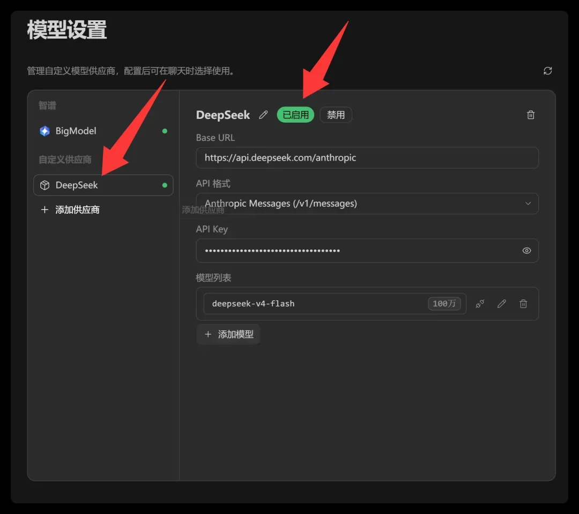Click the green 已启用 enabled toggle

click(295, 115)
